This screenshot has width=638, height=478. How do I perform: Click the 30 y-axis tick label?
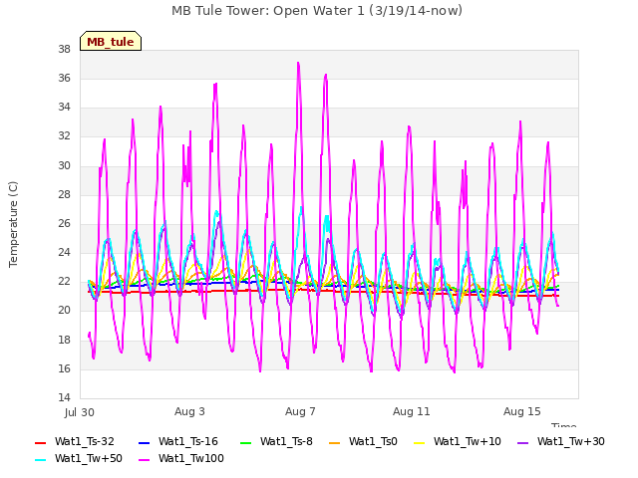[64, 166]
